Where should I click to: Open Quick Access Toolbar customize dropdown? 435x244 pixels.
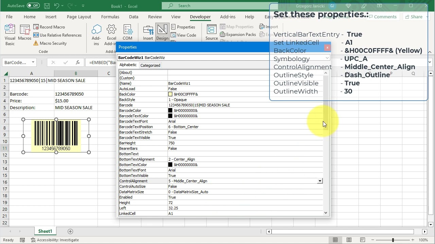83,6
